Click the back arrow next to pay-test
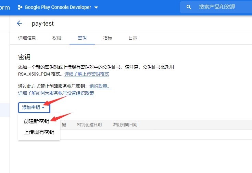The image size is (252, 173). (20, 24)
